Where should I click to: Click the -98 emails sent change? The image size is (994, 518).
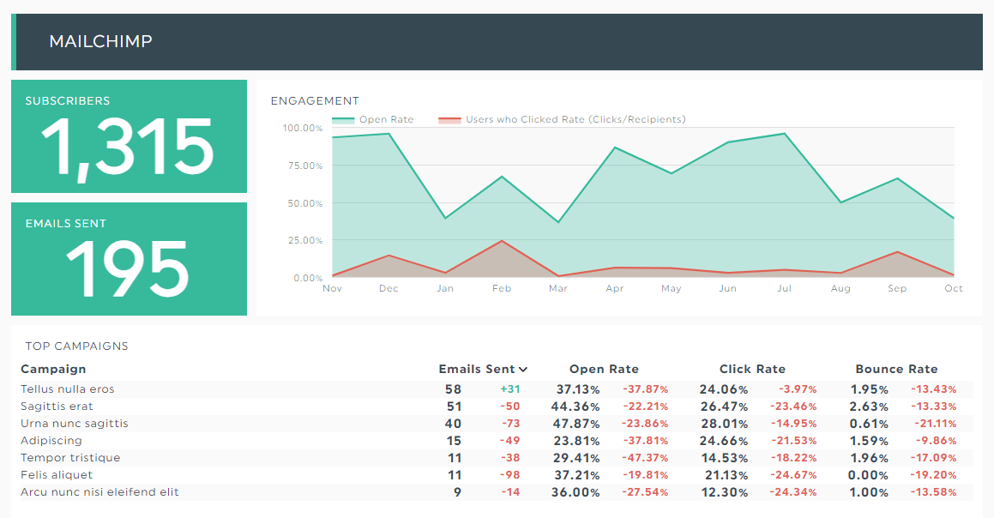pos(509,475)
